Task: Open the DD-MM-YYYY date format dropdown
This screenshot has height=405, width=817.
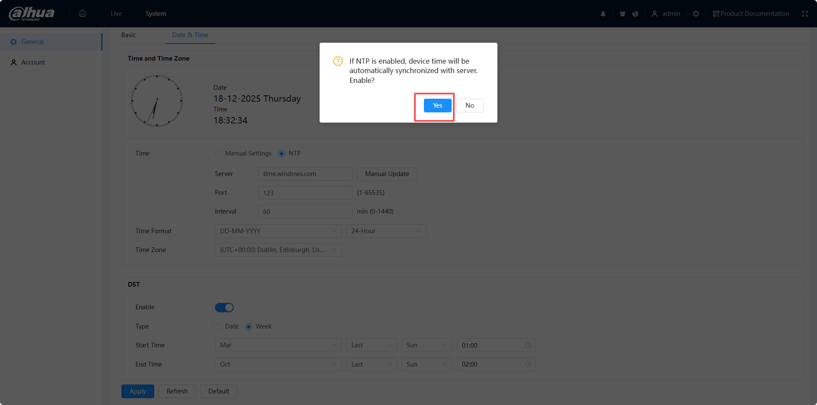Action: pyautogui.click(x=278, y=231)
